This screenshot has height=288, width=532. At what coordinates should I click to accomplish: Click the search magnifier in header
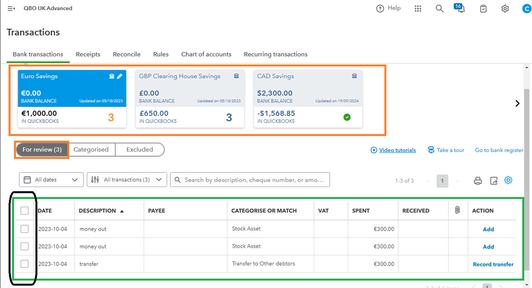tap(439, 9)
